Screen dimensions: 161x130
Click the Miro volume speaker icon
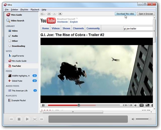[133, 119]
